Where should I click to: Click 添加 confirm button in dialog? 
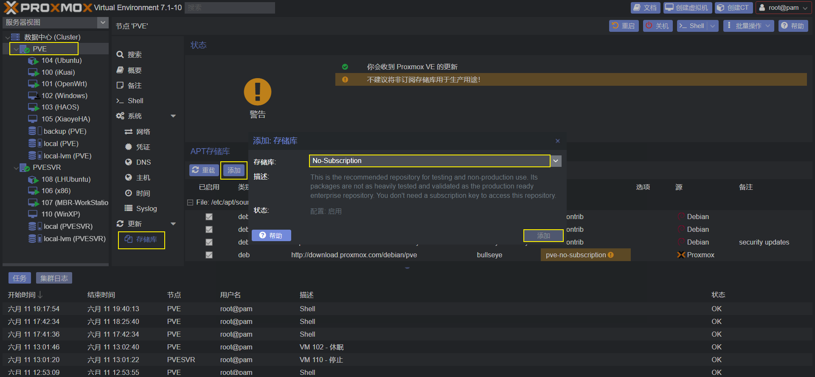543,236
